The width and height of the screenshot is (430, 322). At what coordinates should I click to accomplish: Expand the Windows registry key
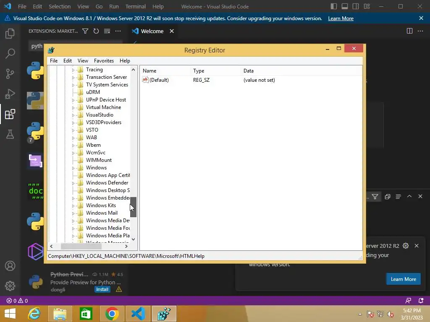pyautogui.click(x=73, y=168)
